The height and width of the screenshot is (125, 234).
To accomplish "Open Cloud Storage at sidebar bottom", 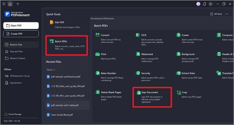I will (13, 114).
